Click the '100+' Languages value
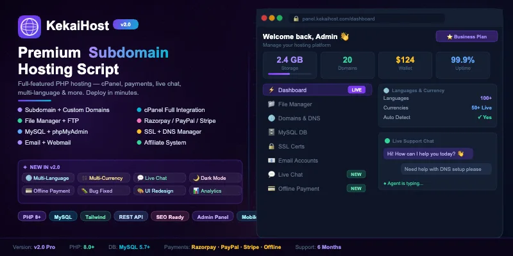The height and width of the screenshot is (256, 513). click(486, 99)
